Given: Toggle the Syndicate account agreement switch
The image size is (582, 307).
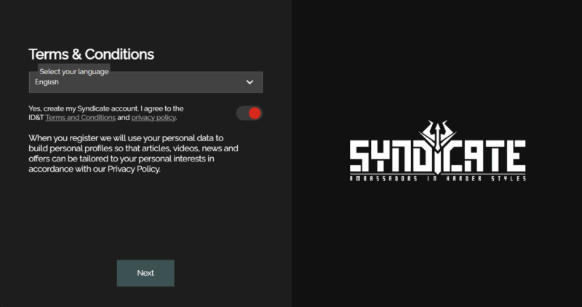Looking at the screenshot, I should coord(249,113).
